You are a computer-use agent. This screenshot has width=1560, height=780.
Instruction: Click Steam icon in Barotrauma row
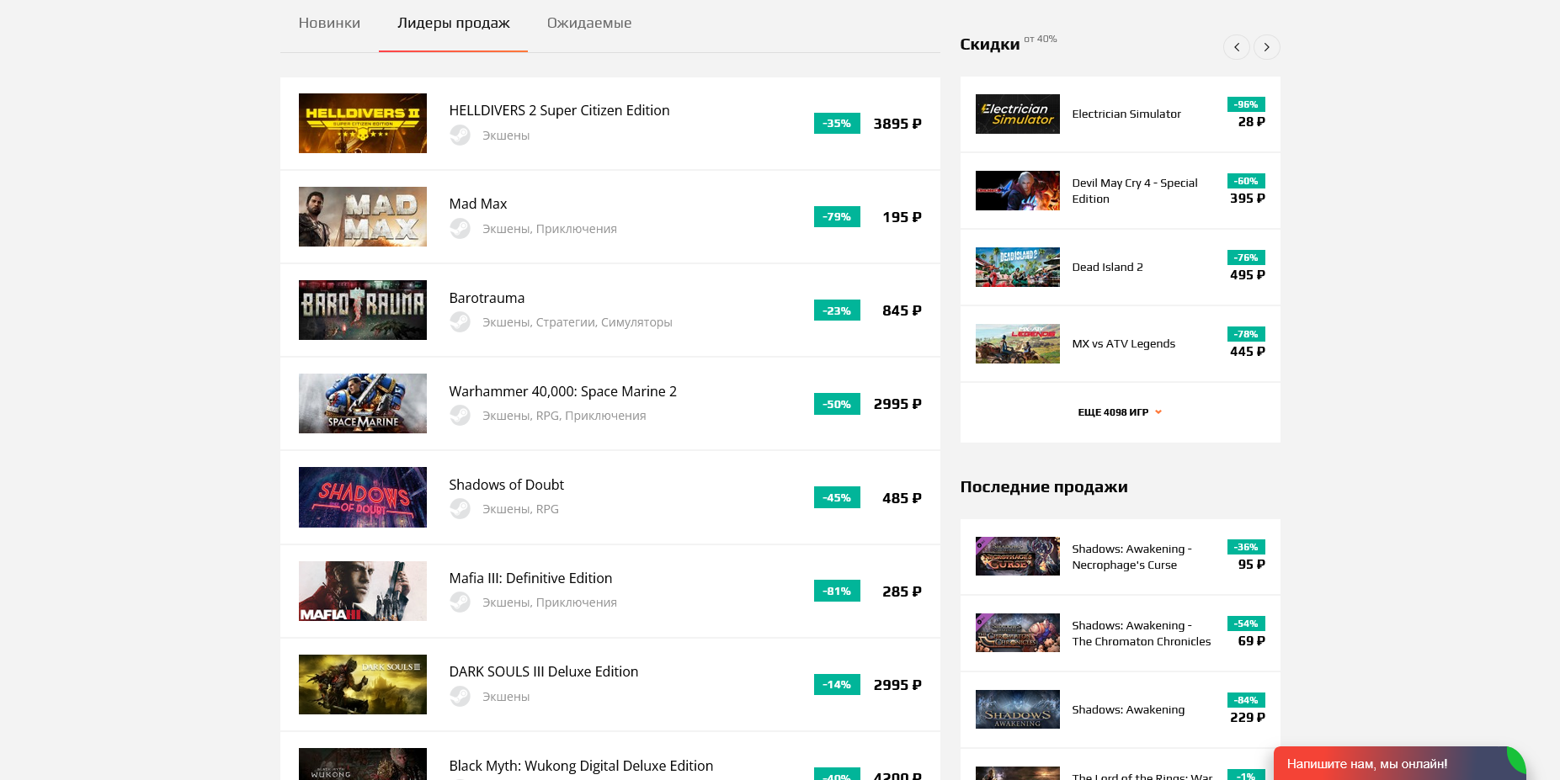pos(460,321)
